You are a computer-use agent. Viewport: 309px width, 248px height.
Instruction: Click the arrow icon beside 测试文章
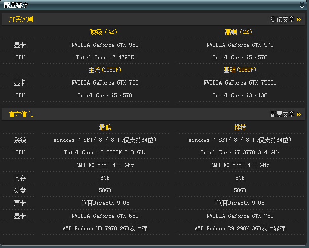299,19
